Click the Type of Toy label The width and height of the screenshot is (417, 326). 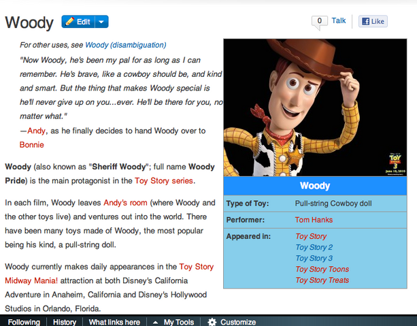point(248,203)
